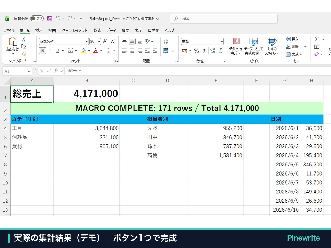Toggle Underline formatting
The image size is (331, 248).
click(57, 51)
